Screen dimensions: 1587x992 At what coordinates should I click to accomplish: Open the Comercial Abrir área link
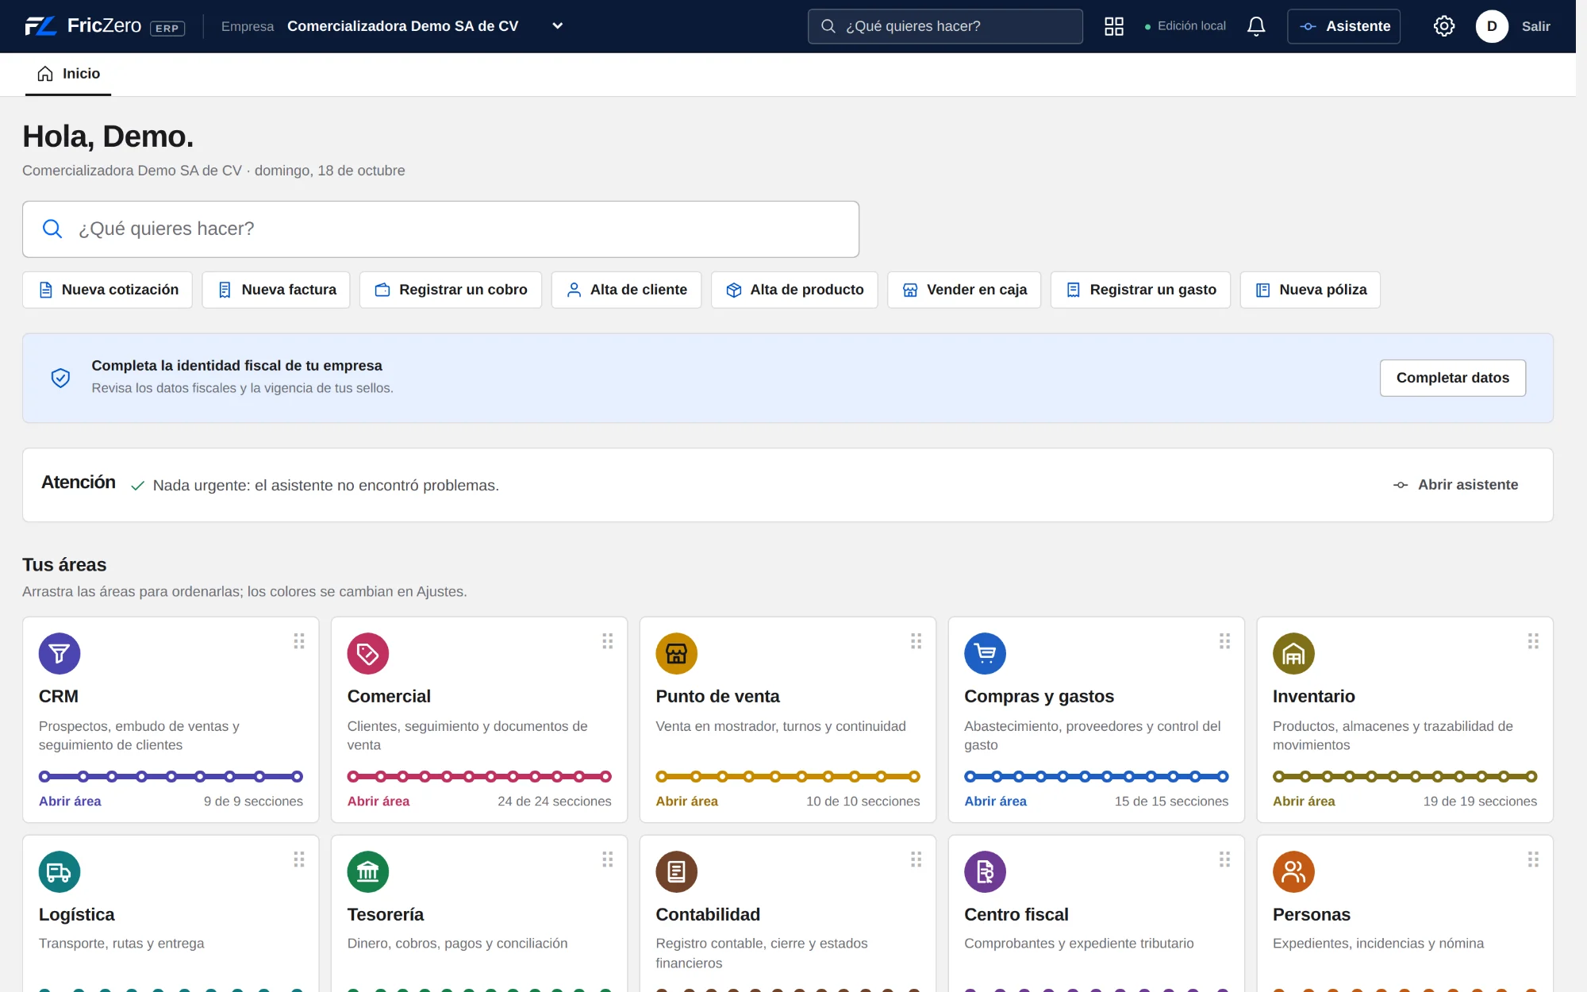(x=378, y=802)
